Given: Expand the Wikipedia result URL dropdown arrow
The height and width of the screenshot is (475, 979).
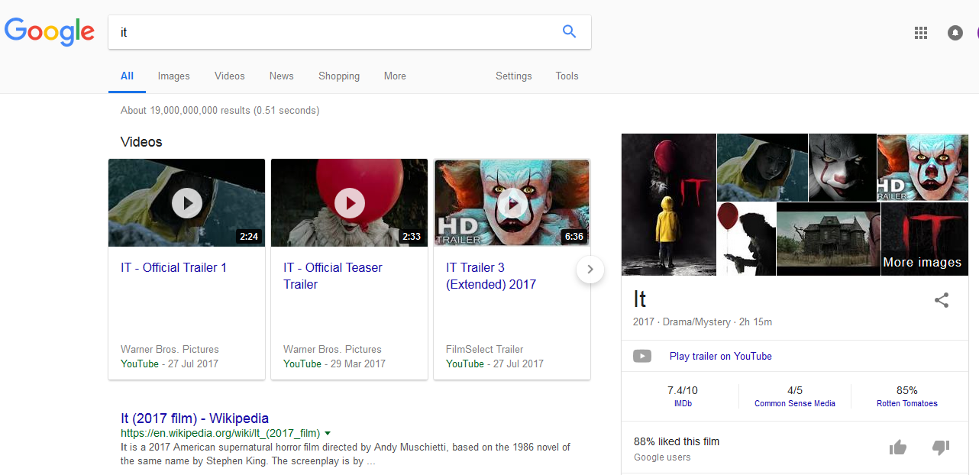Looking at the screenshot, I should tap(328, 434).
